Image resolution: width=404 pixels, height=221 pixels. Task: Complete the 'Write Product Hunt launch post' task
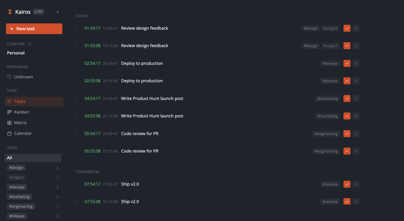pos(347,98)
